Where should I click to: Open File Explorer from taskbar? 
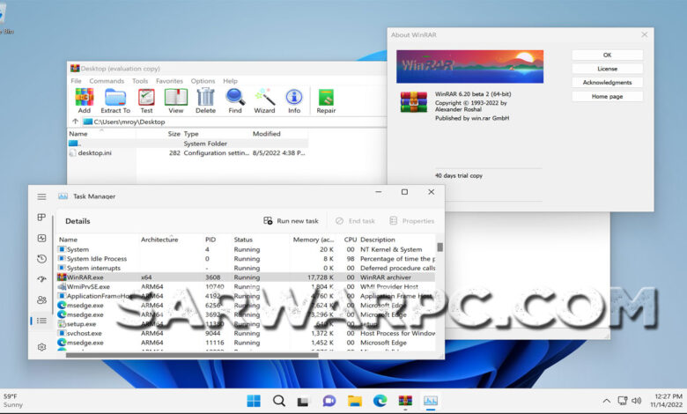tap(354, 401)
